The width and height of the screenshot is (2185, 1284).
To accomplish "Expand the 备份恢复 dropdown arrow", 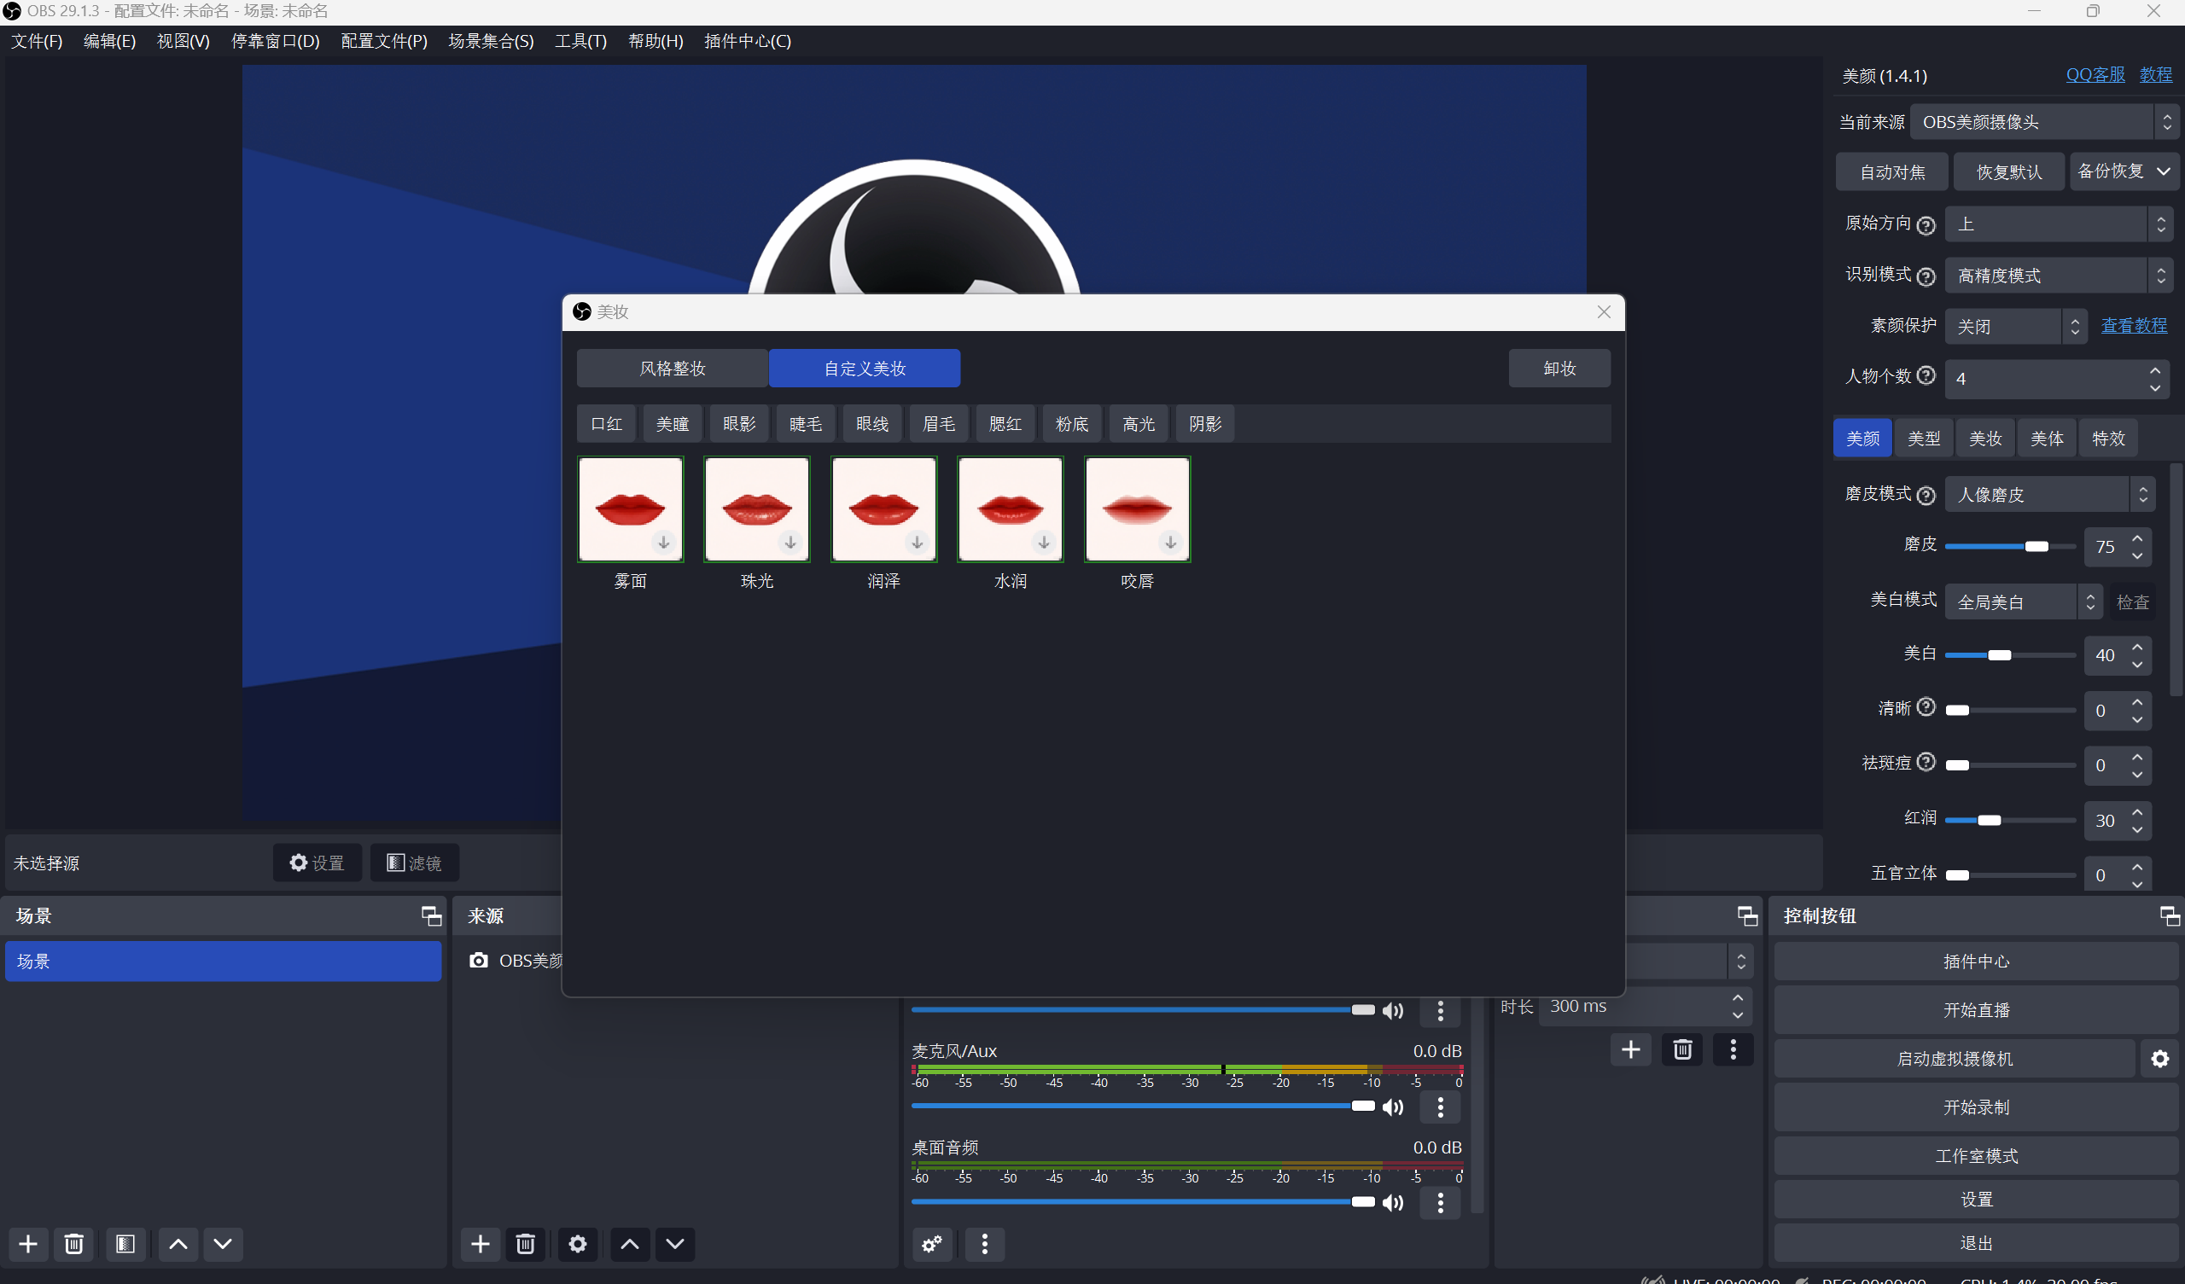I will tap(2164, 171).
